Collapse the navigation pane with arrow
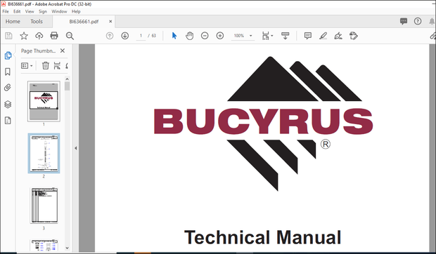The image size is (436, 254). (x=76, y=148)
